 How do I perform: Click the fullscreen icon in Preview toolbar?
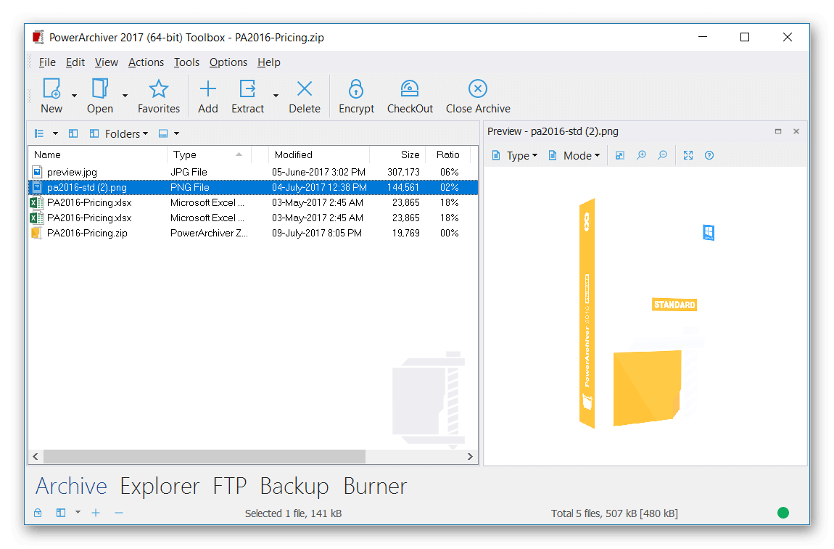coord(688,155)
